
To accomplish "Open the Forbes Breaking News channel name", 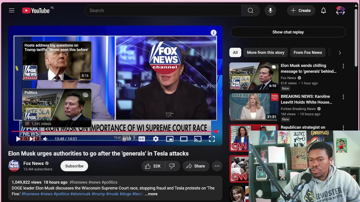I will point(298,109).
